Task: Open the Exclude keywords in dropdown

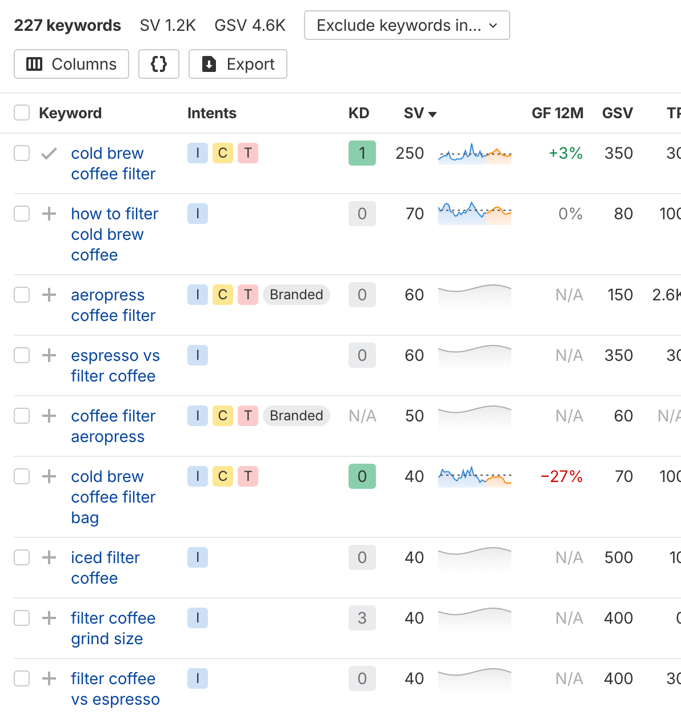Action: point(407,25)
